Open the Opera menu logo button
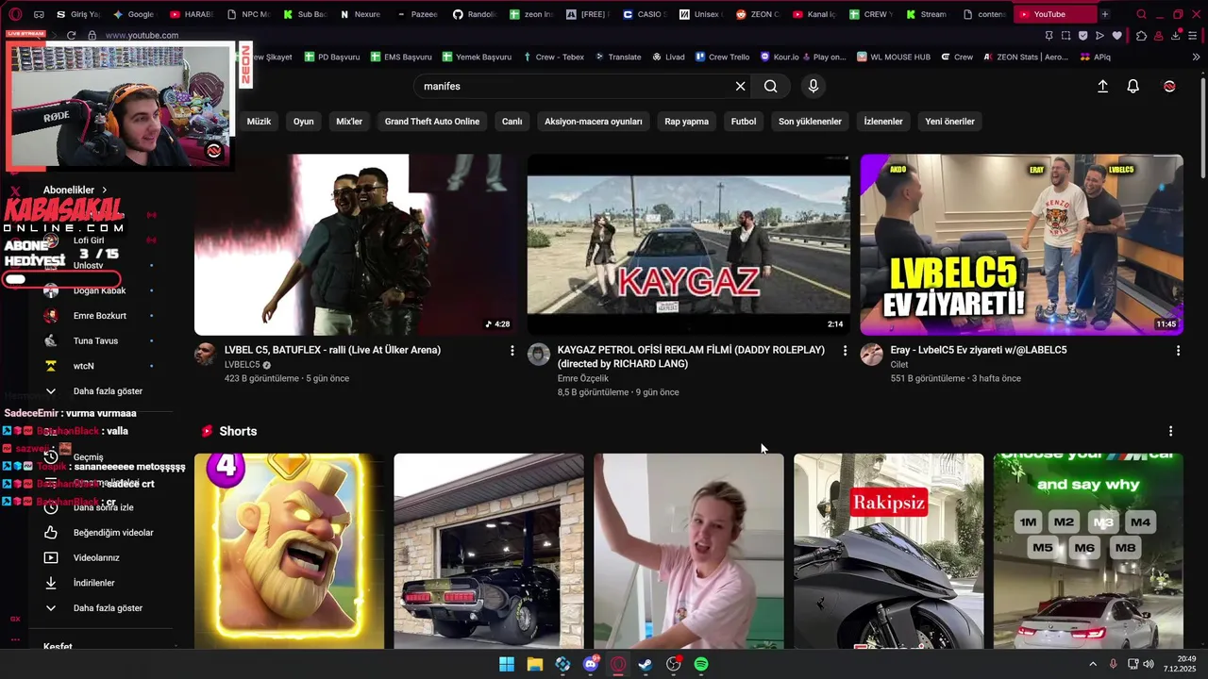This screenshot has width=1208, height=679. 15,14
